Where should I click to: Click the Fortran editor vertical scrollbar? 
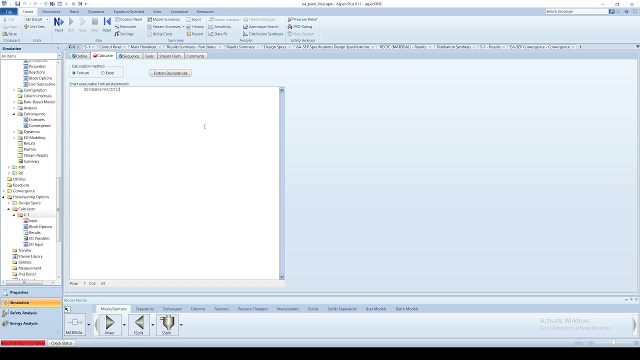coord(281,183)
